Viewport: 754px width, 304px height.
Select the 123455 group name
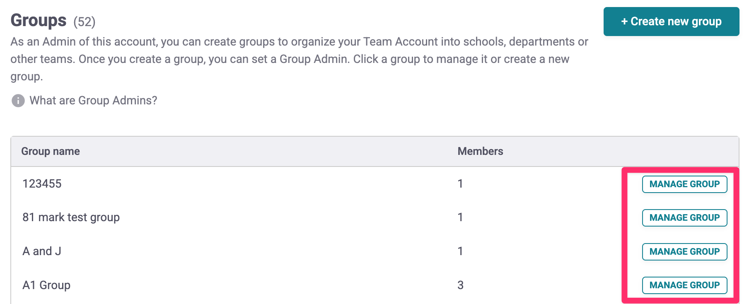pyautogui.click(x=42, y=184)
